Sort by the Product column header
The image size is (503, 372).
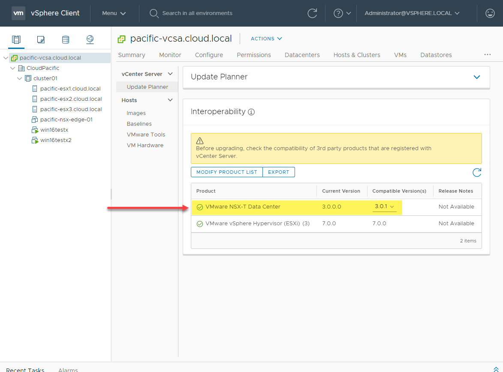pos(206,191)
